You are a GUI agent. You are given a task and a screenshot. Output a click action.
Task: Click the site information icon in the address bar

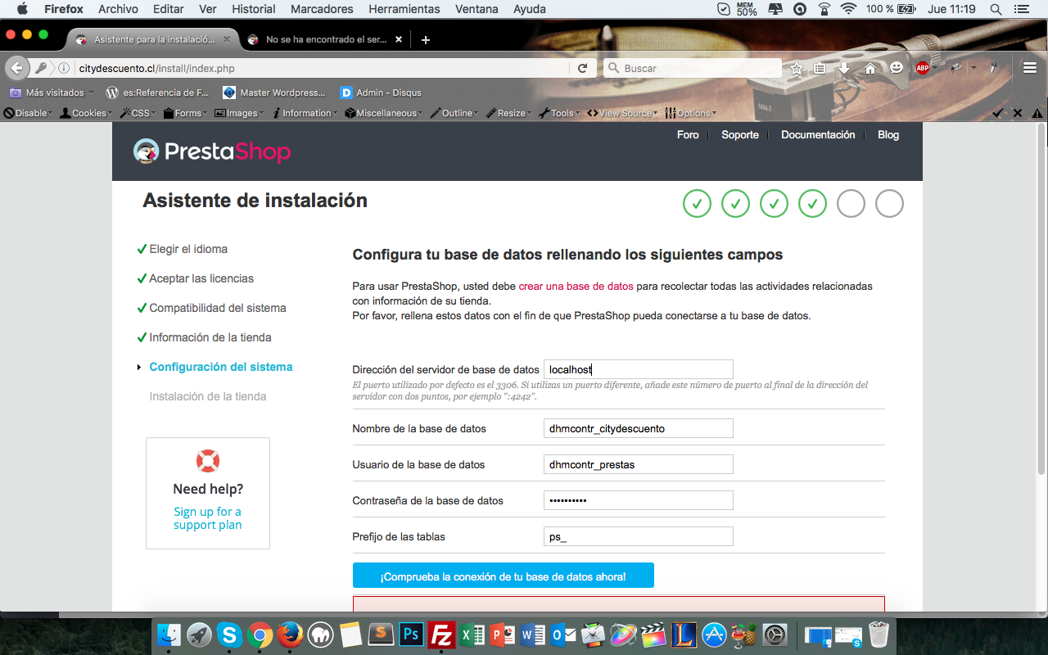pos(64,68)
